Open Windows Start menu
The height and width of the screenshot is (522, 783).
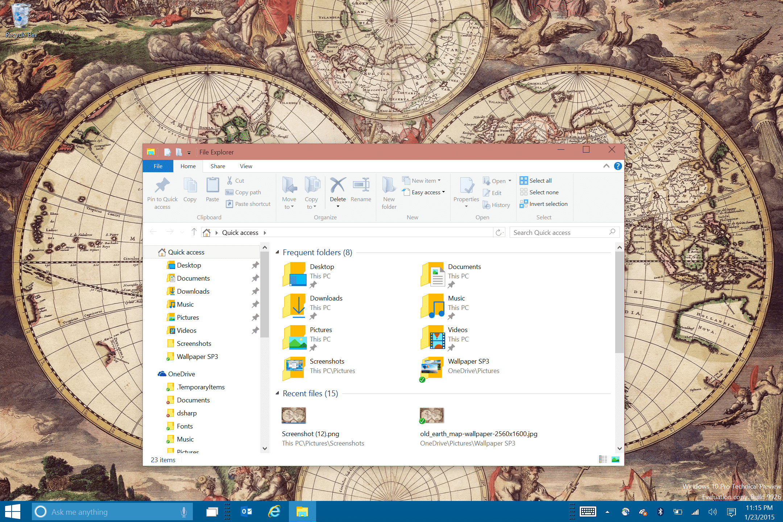(13, 512)
